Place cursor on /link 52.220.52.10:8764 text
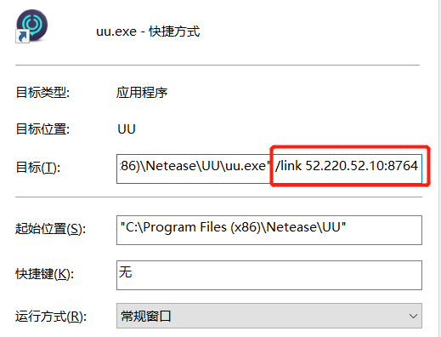Viewport: 441px width, 337px height. click(x=347, y=165)
